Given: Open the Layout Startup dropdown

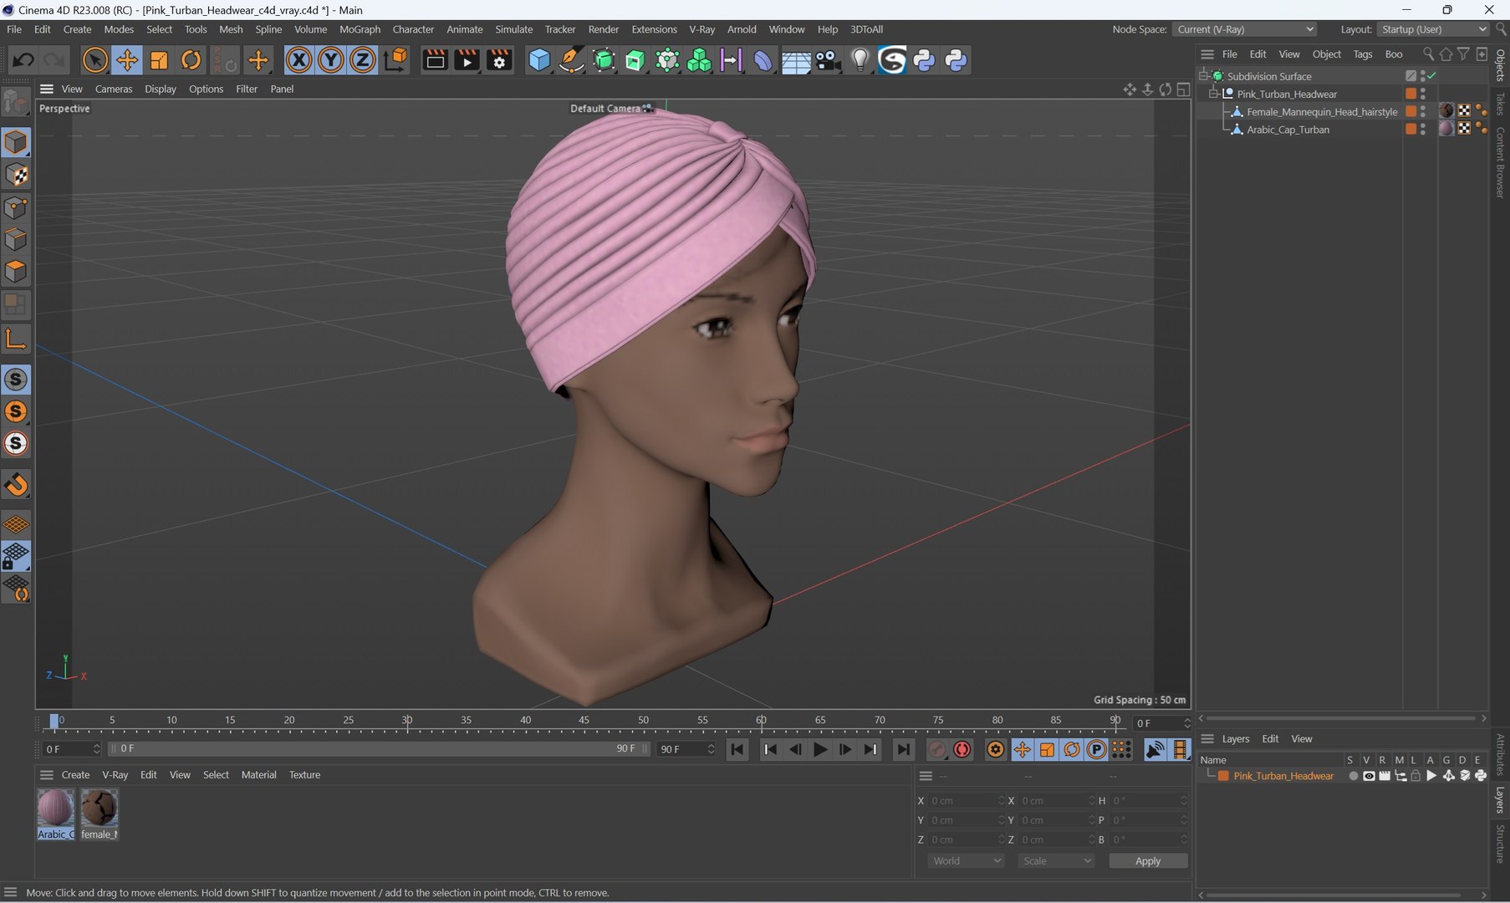Looking at the screenshot, I should point(1433,29).
